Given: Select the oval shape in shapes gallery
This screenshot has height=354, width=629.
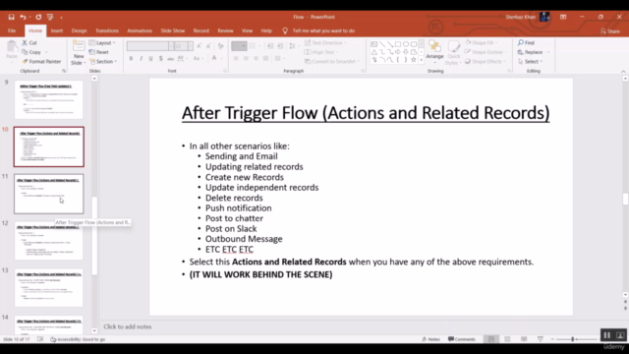Looking at the screenshot, I should [x=406, y=43].
